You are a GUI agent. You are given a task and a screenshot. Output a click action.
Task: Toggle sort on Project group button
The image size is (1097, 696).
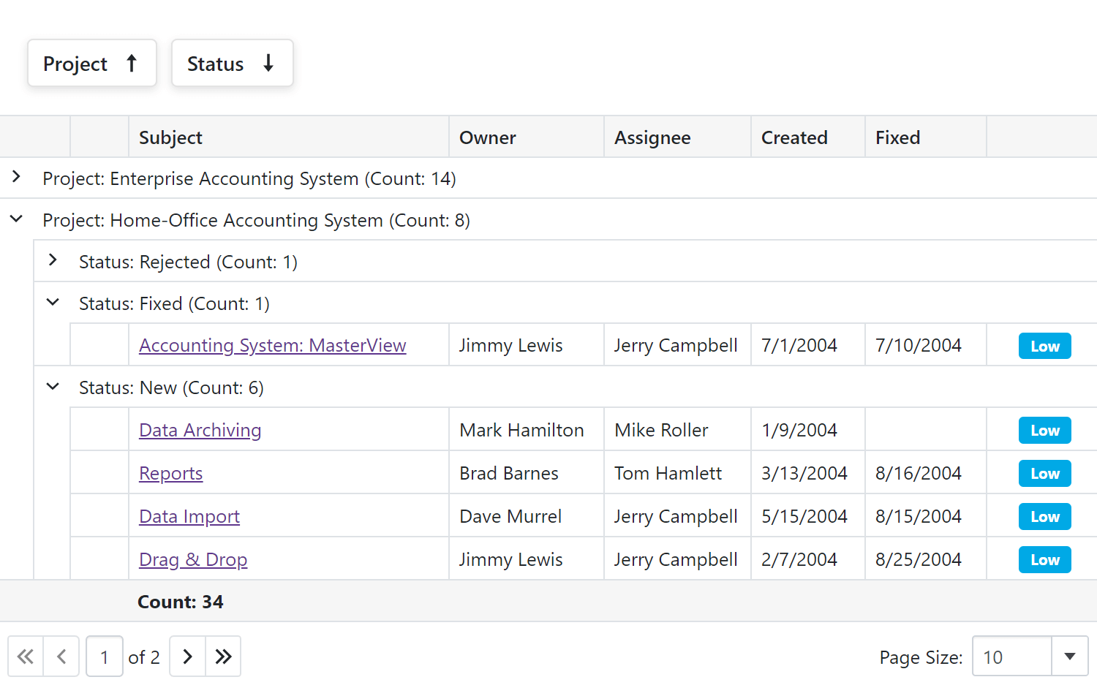point(92,64)
